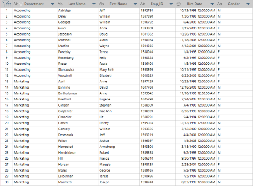Select the Emp_ID column header
The width and height of the screenshot is (253, 186).
pyautogui.click(x=157, y=4)
